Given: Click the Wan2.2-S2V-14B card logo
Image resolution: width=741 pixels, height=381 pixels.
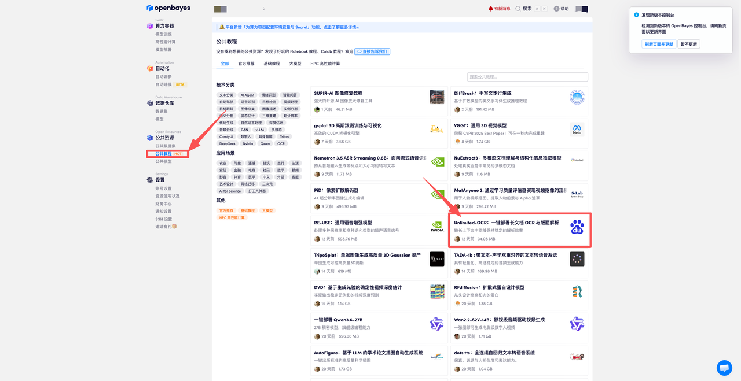Looking at the screenshot, I should 577,324.
